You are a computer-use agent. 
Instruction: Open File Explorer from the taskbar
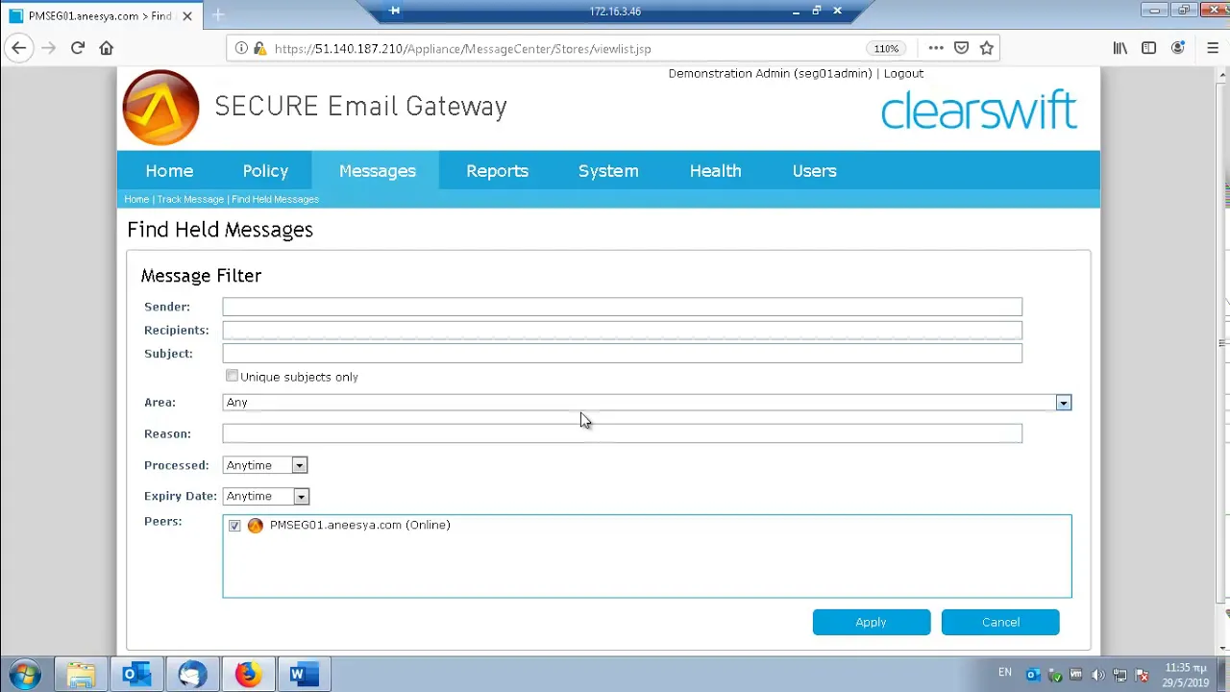[82, 675]
